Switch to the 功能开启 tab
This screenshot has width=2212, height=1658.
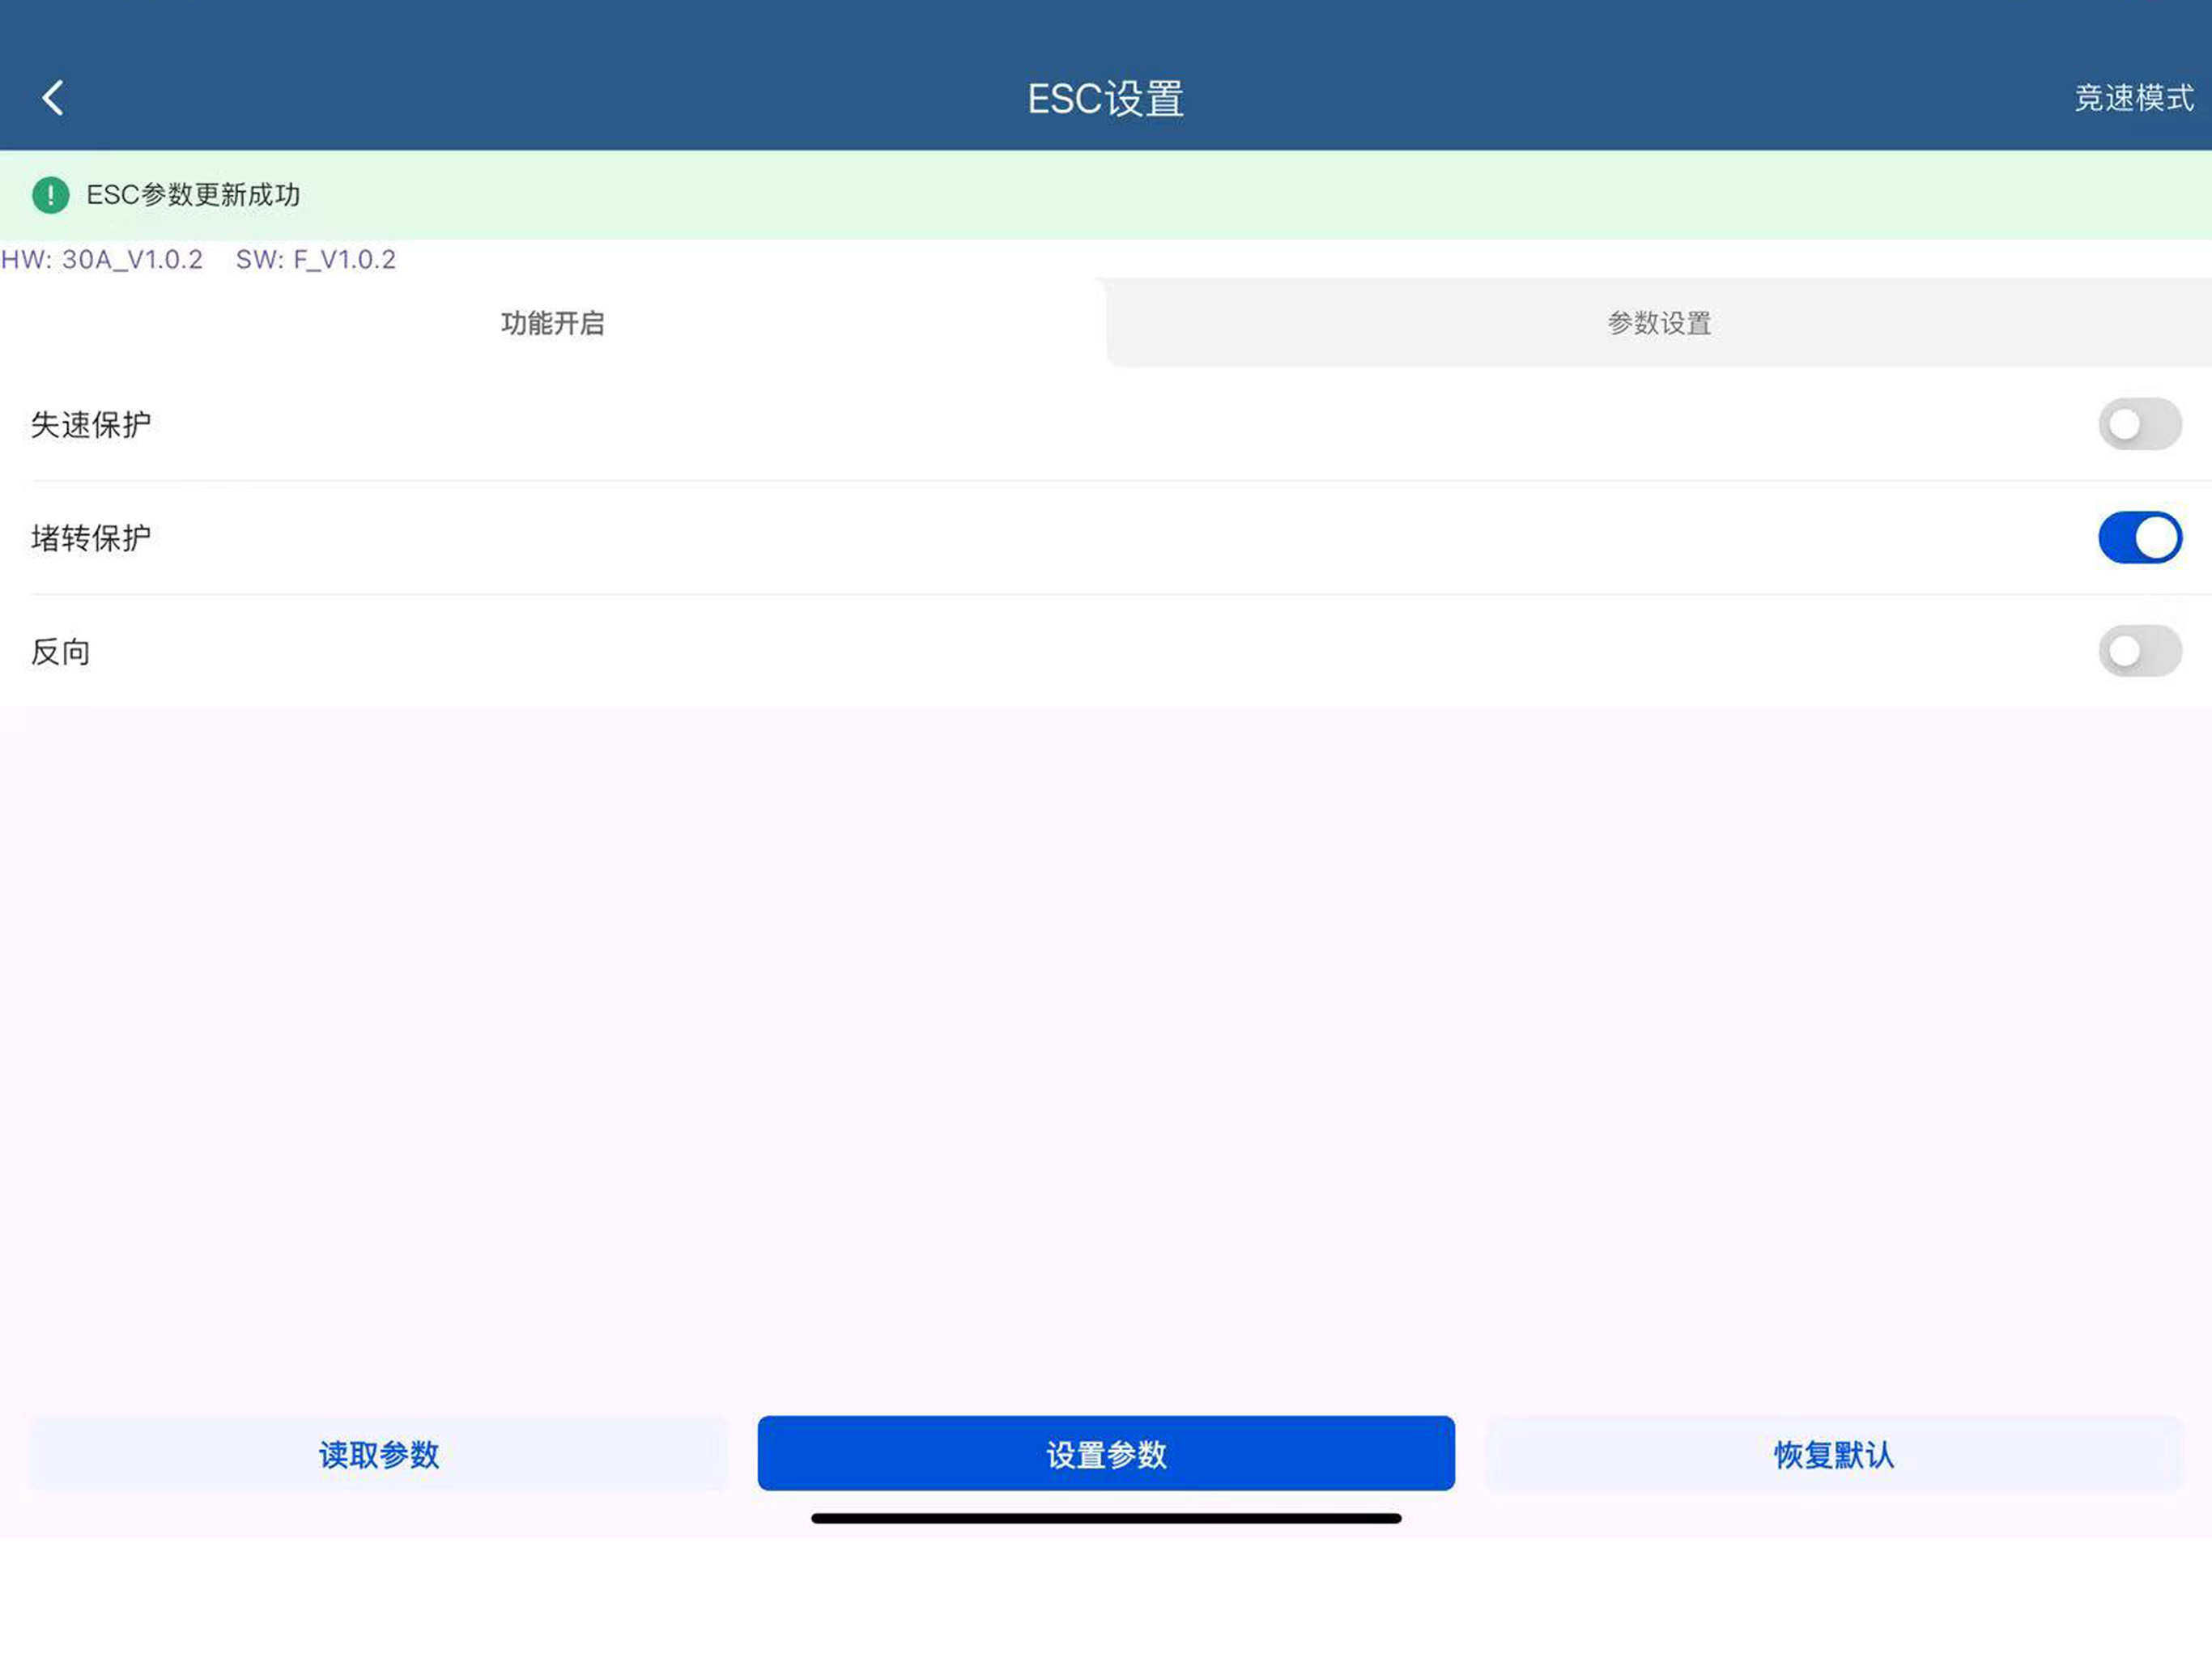tap(553, 323)
